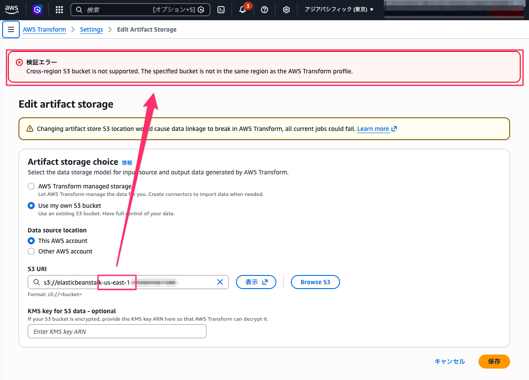This screenshot has width=529, height=380.
Task: Click the warning triangle icon
Action: pos(30,129)
